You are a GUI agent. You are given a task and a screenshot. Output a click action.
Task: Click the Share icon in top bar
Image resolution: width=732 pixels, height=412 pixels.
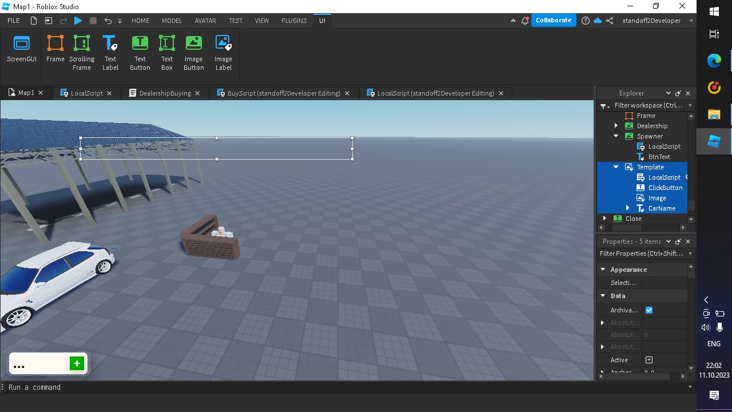[x=610, y=21]
